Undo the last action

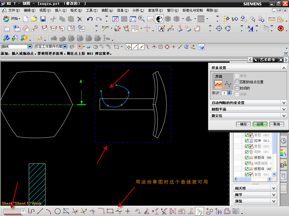(90, 19)
